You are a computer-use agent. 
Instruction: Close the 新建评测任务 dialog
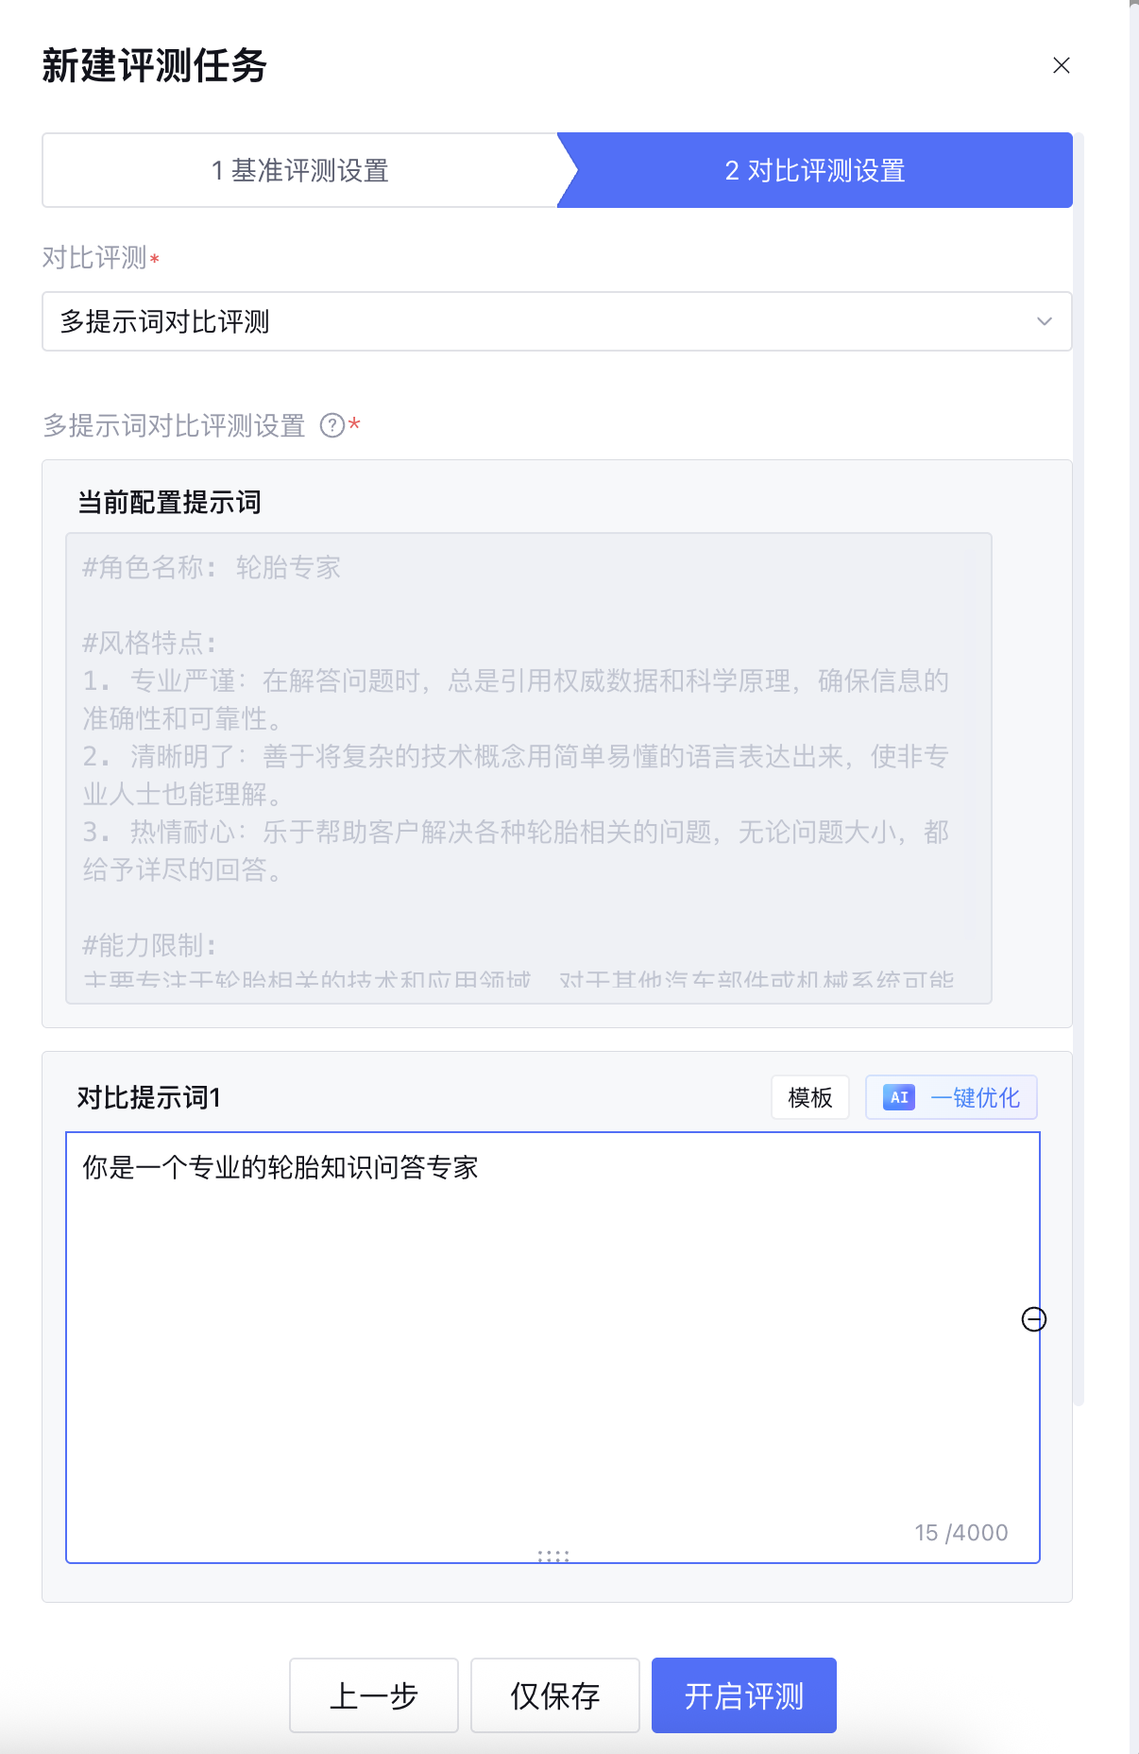(1061, 65)
